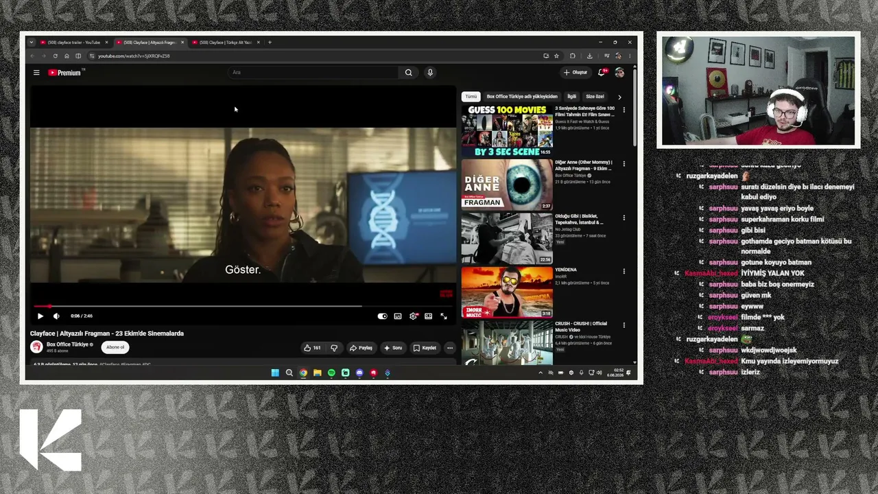Play the Clayface trailer video
The image size is (878, 494).
point(40,316)
